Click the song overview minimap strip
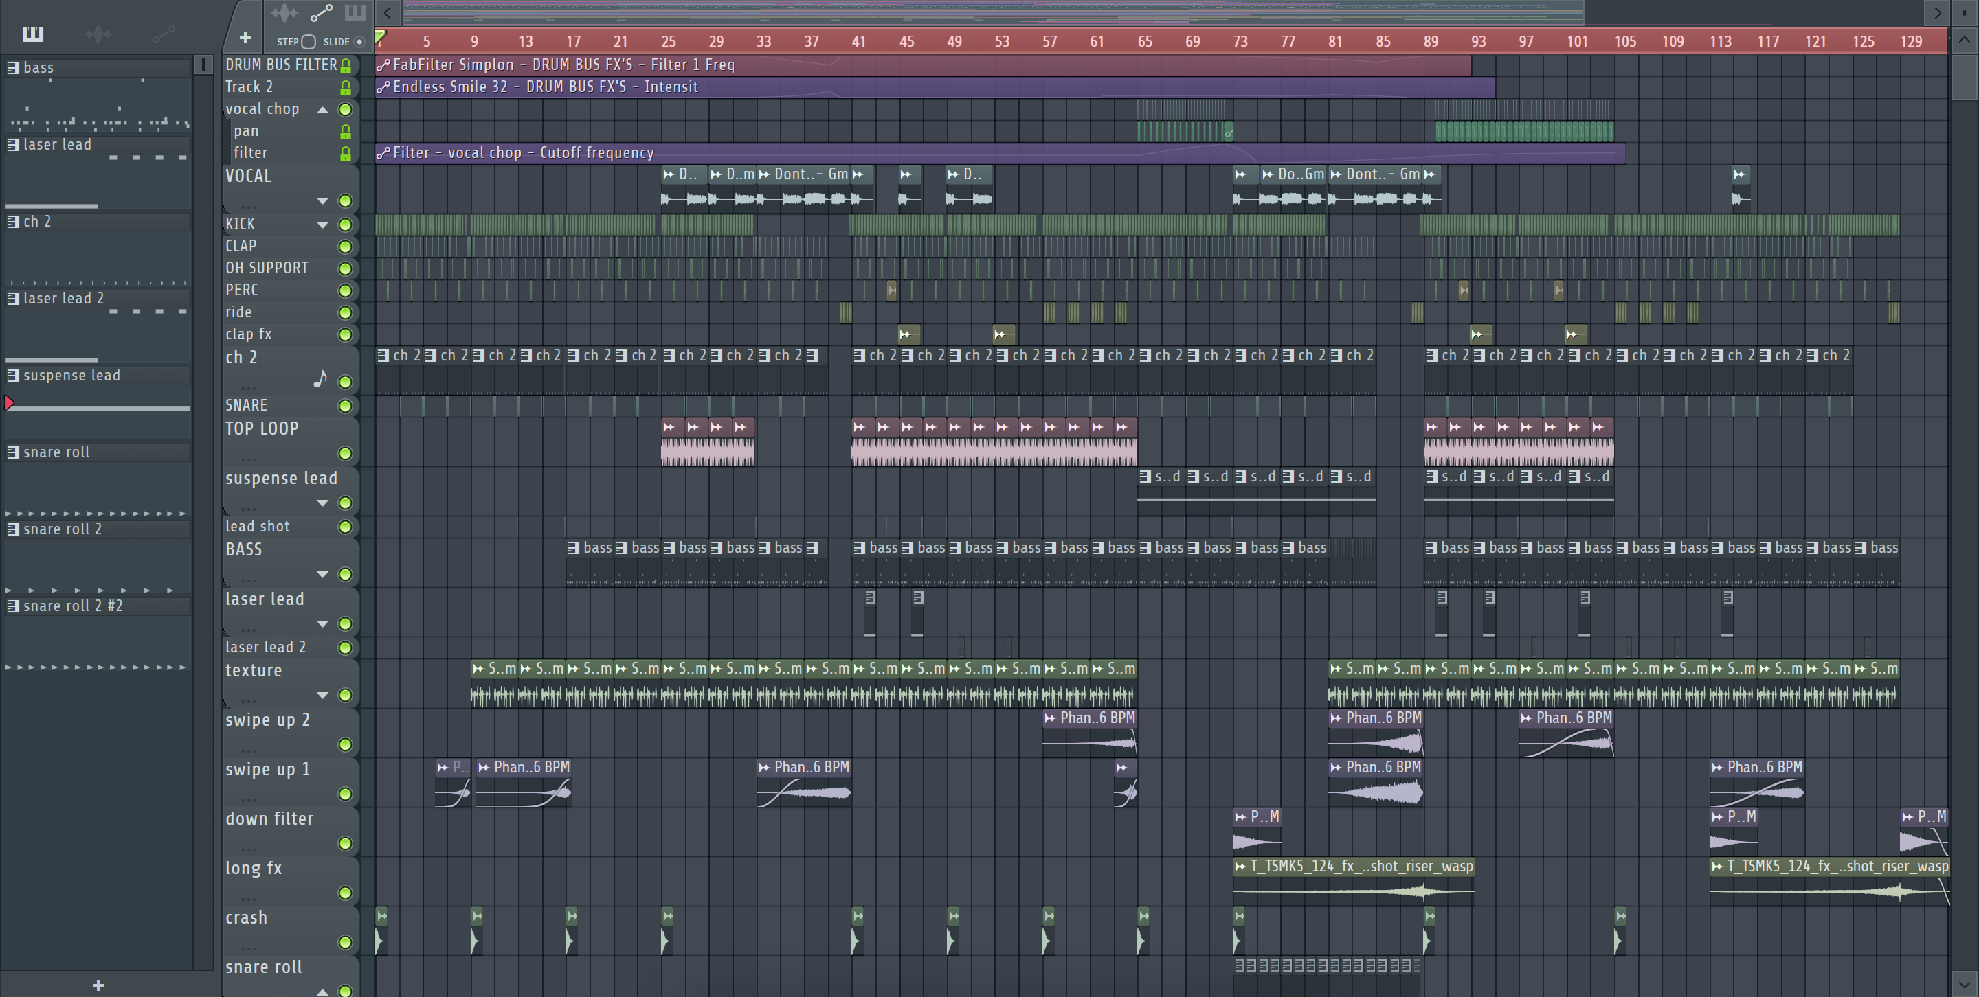1979x997 pixels. (992, 12)
